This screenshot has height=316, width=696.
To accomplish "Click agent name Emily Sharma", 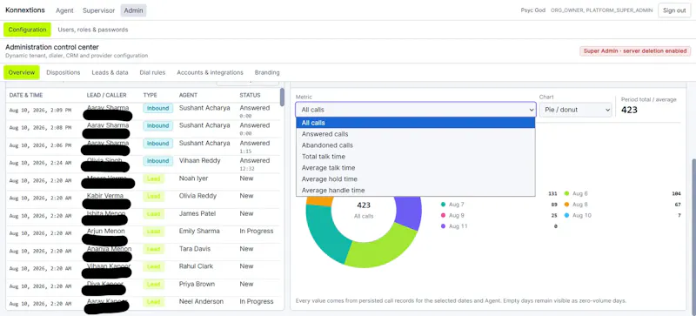I will pos(199,231).
